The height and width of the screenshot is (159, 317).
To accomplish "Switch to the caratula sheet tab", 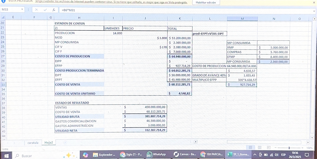I will pyautogui.click(x=33, y=143).
